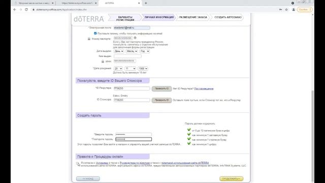Click the Введите пароль field
The height and width of the screenshot is (183, 325).
point(134,134)
